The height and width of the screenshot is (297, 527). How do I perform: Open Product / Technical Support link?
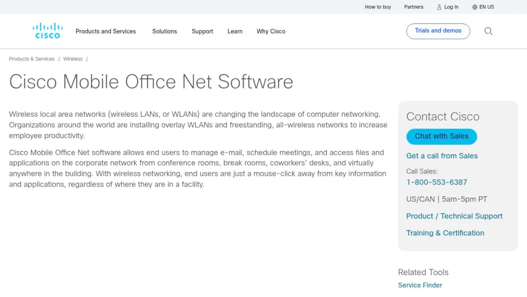[454, 216]
